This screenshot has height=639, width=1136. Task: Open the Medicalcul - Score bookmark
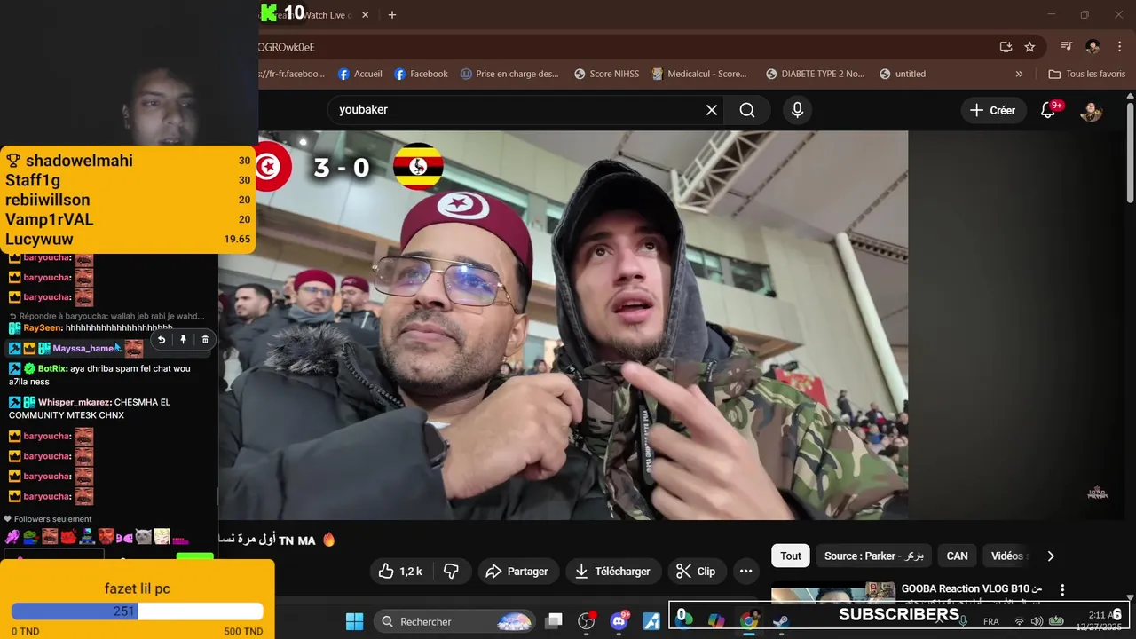coord(699,74)
